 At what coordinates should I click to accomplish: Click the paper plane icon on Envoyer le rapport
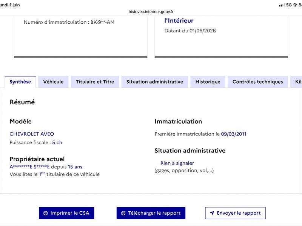212,213
